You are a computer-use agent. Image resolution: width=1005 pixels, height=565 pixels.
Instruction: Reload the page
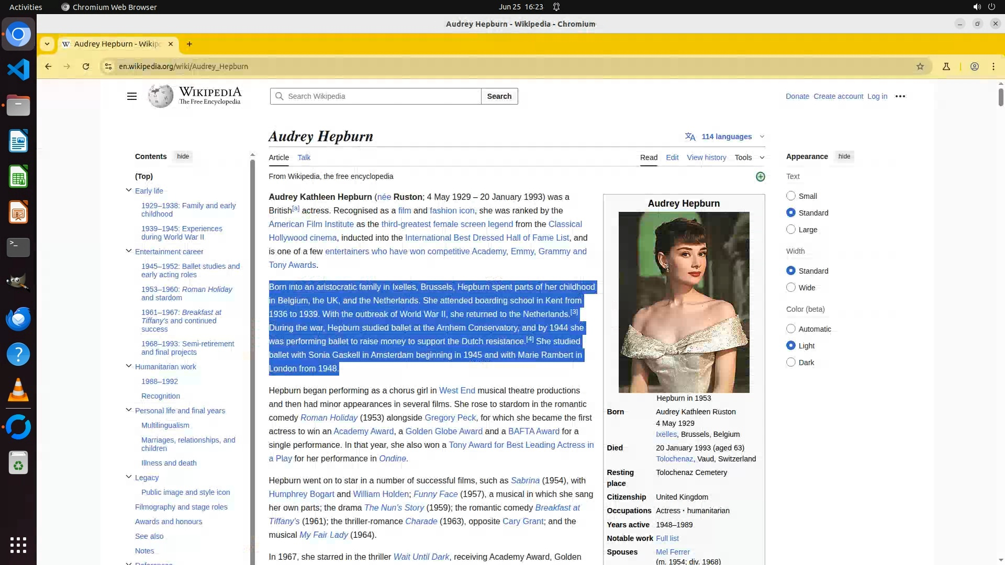(x=86, y=66)
